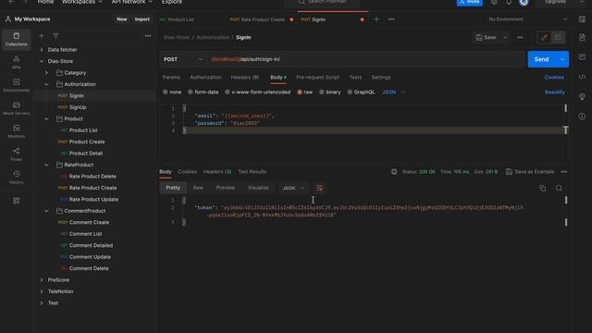
Task: Select the GraphQL body type radio
Action: [x=350, y=92]
